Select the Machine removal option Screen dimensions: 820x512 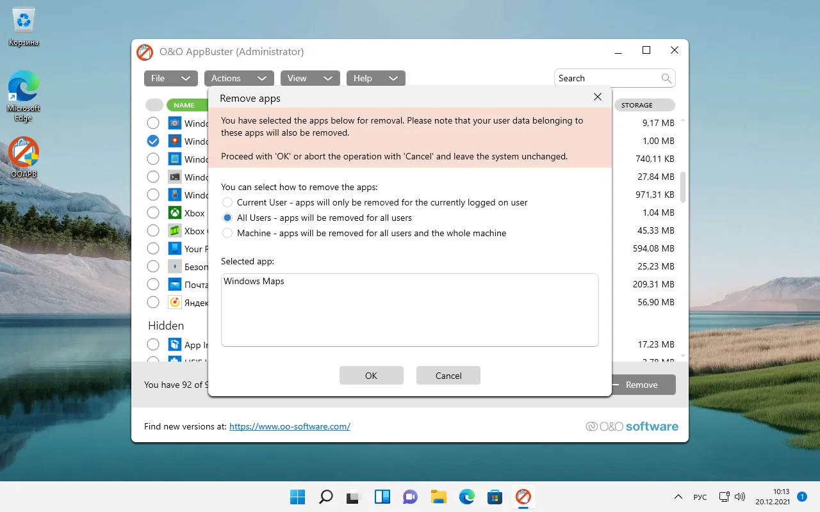[x=227, y=233]
